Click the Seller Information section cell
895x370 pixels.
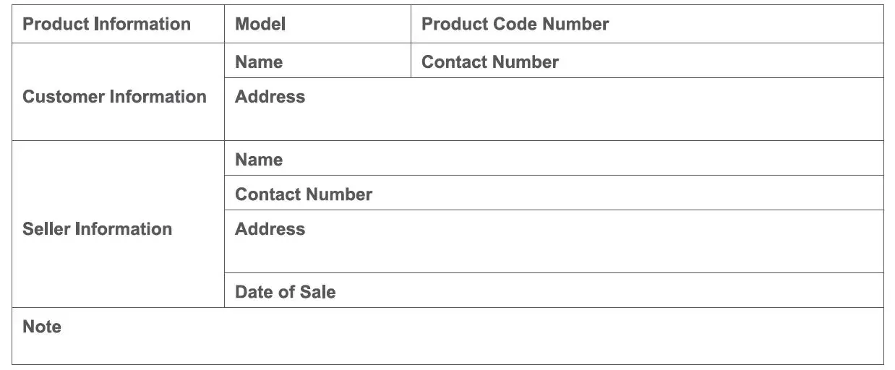click(x=118, y=229)
